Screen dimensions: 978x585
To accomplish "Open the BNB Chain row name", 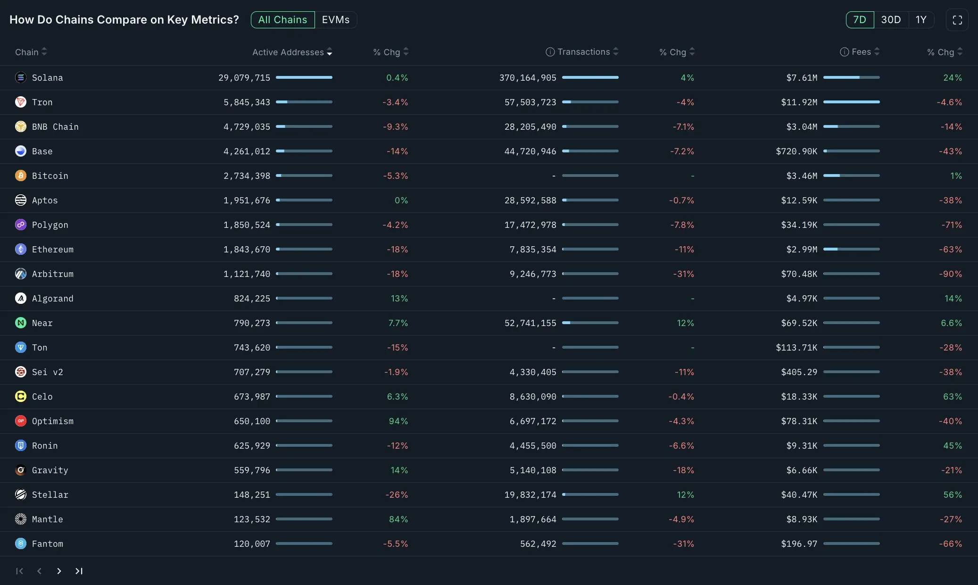I will pos(55,126).
